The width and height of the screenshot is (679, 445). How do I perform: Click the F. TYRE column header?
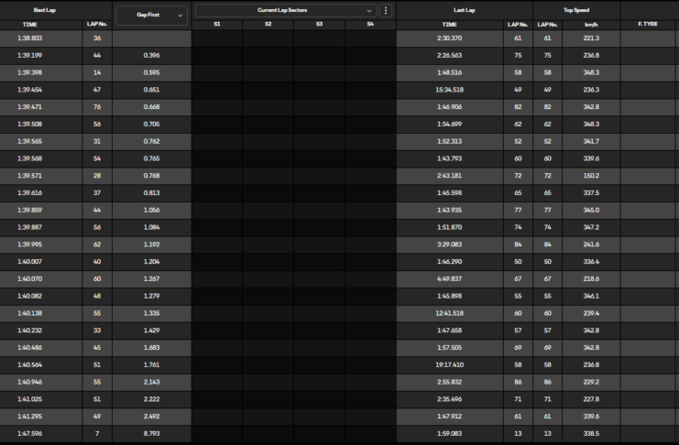point(647,24)
